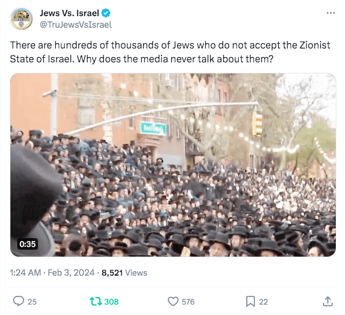The image size is (345, 315).
Task: Click the Jews Vs. Israel display name
Action: (x=69, y=13)
